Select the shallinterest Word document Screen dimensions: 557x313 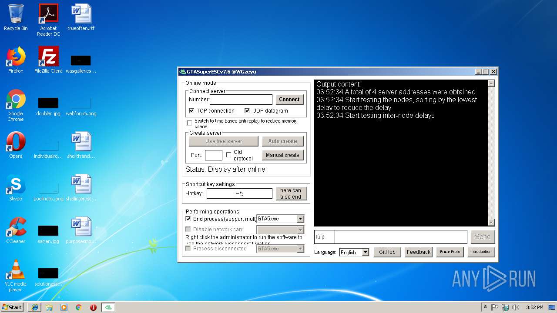click(81, 188)
